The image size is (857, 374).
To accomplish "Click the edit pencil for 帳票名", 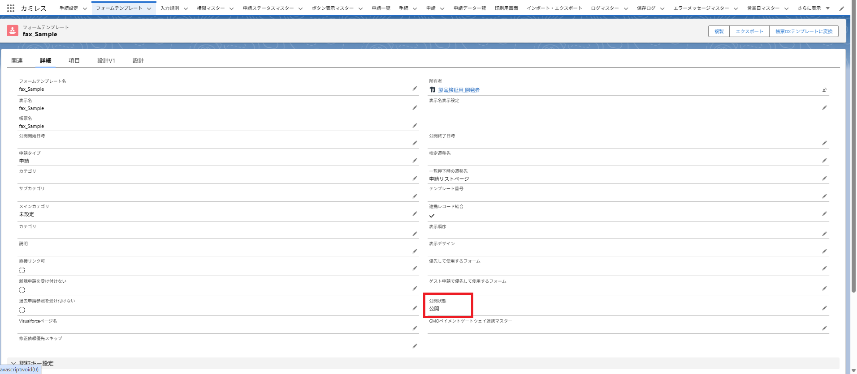I will tap(415, 126).
